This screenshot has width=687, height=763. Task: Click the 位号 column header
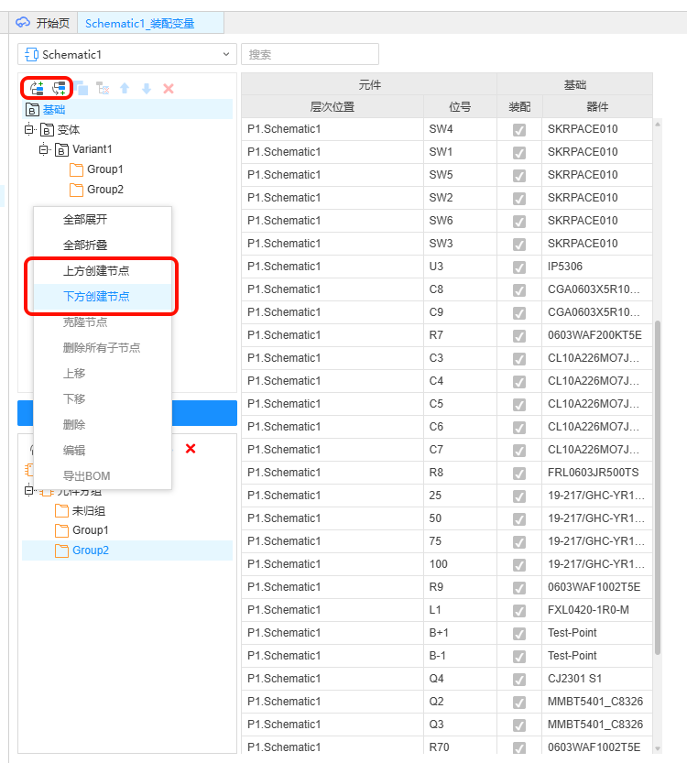(x=460, y=106)
